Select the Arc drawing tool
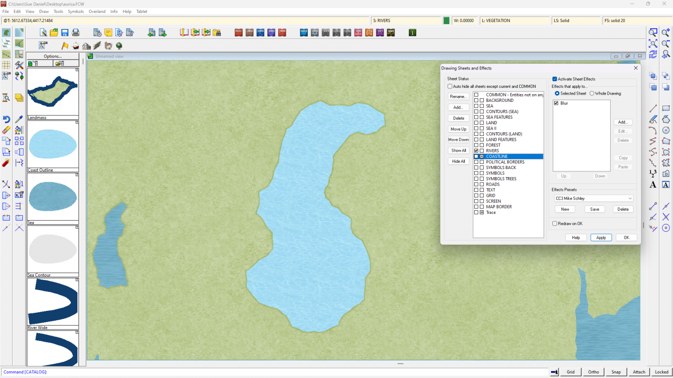 [653, 130]
